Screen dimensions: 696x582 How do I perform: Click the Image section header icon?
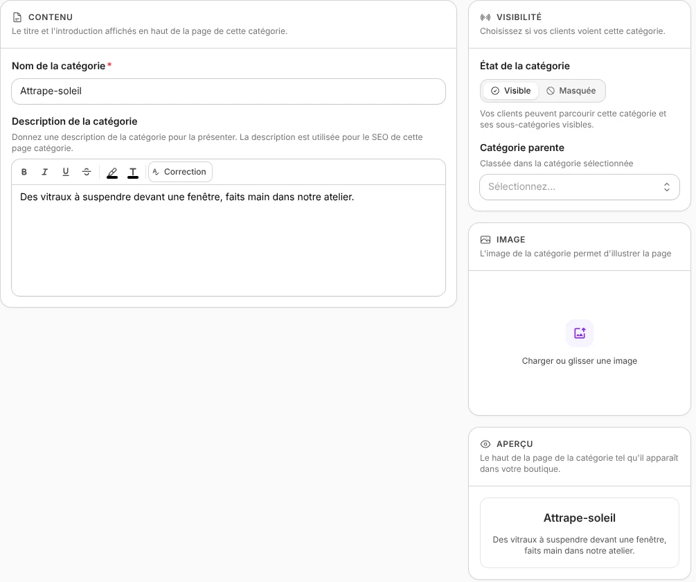tap(485, 240)
